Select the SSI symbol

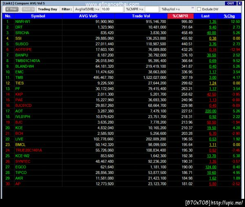[18, 38]
